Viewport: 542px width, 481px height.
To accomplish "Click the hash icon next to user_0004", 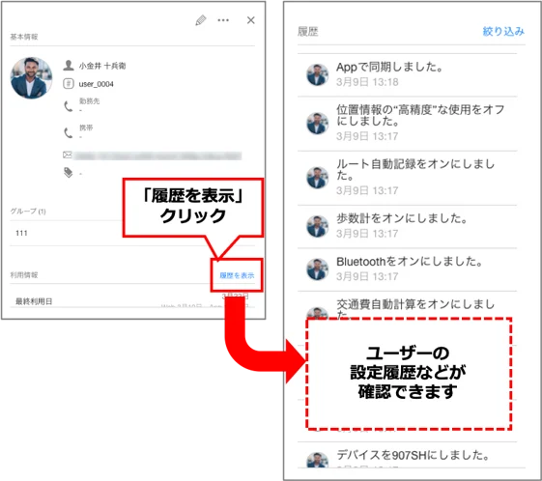I will pos(69,84).
